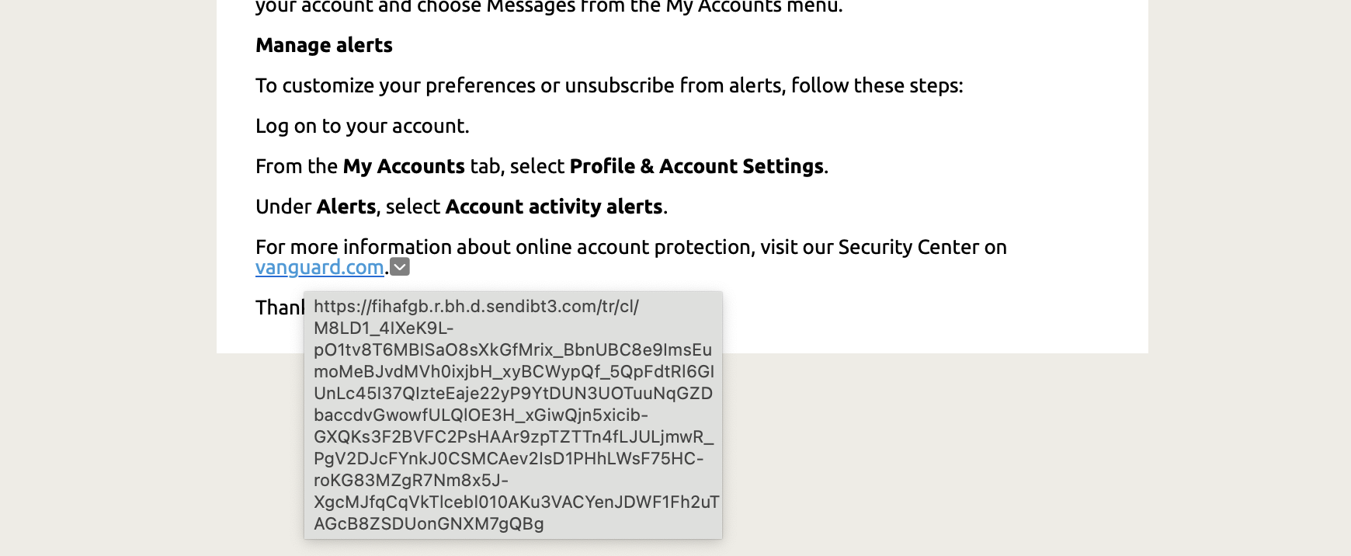Viewport: 1351px width, 556px height.
Task: Click the bold "Alerts" word
Action: click(x=346, y=207)
